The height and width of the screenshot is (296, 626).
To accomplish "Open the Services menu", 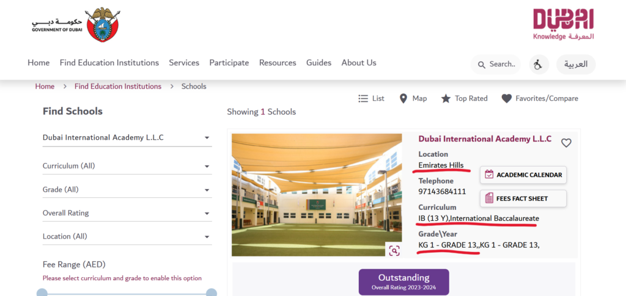I will [x=184, y=62].
